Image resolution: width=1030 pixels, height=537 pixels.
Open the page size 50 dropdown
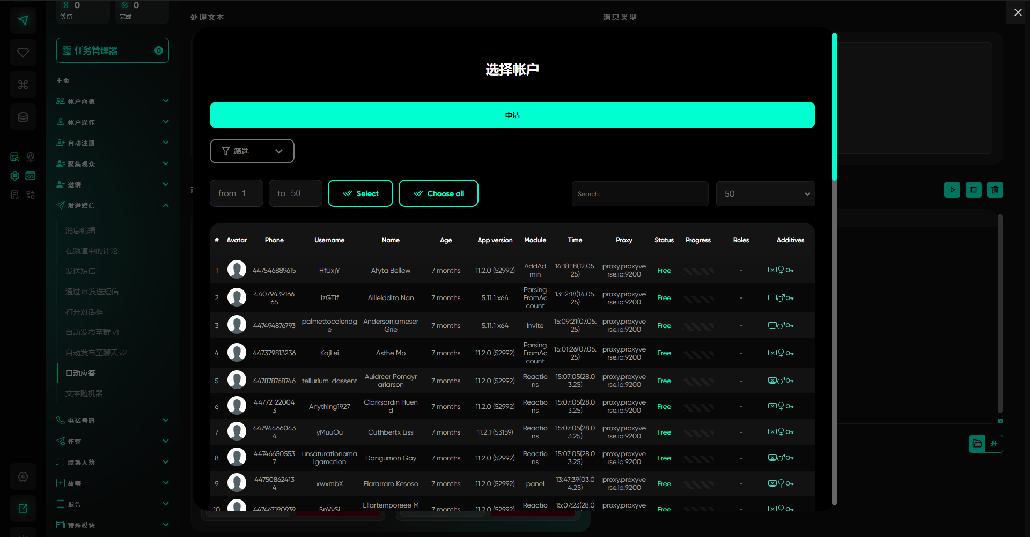(x=765, y=193)
